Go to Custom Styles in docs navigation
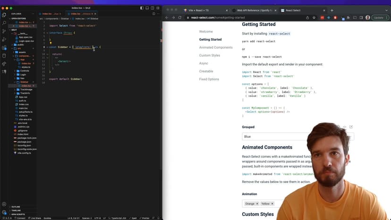This screenshot has height=220, width=391. click(x=209, y=55)
